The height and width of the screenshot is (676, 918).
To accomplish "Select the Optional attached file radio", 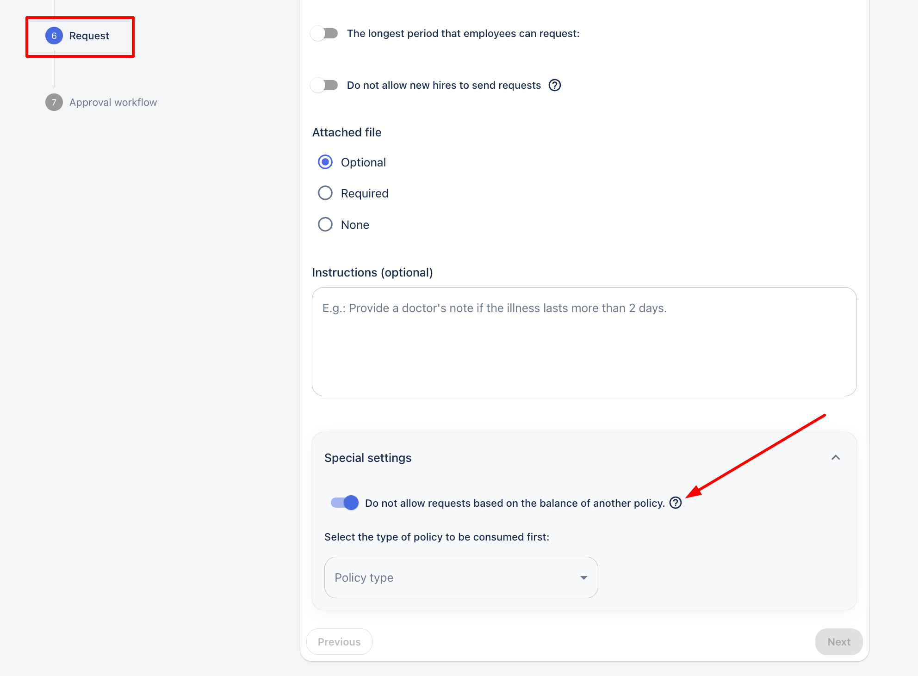I will 325,162.
